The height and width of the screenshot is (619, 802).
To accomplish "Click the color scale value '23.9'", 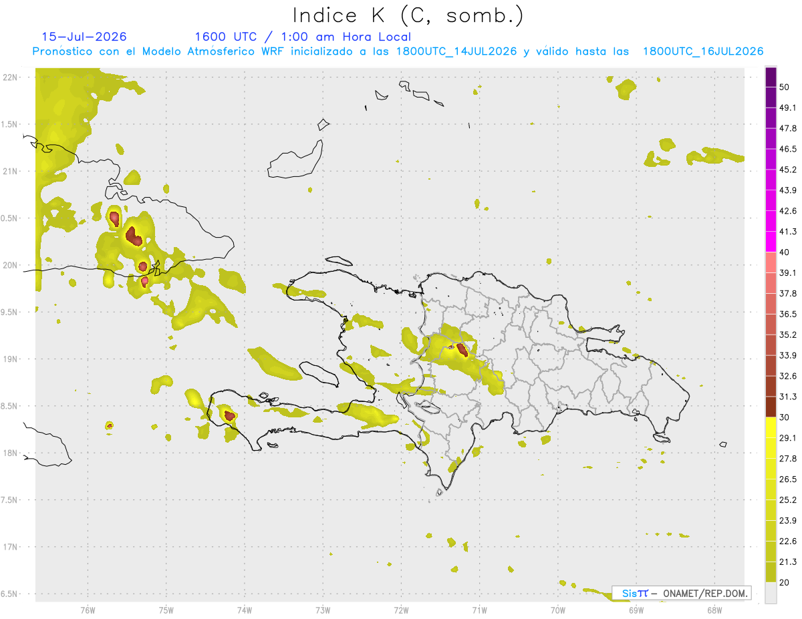I will [x=788, y=521].
